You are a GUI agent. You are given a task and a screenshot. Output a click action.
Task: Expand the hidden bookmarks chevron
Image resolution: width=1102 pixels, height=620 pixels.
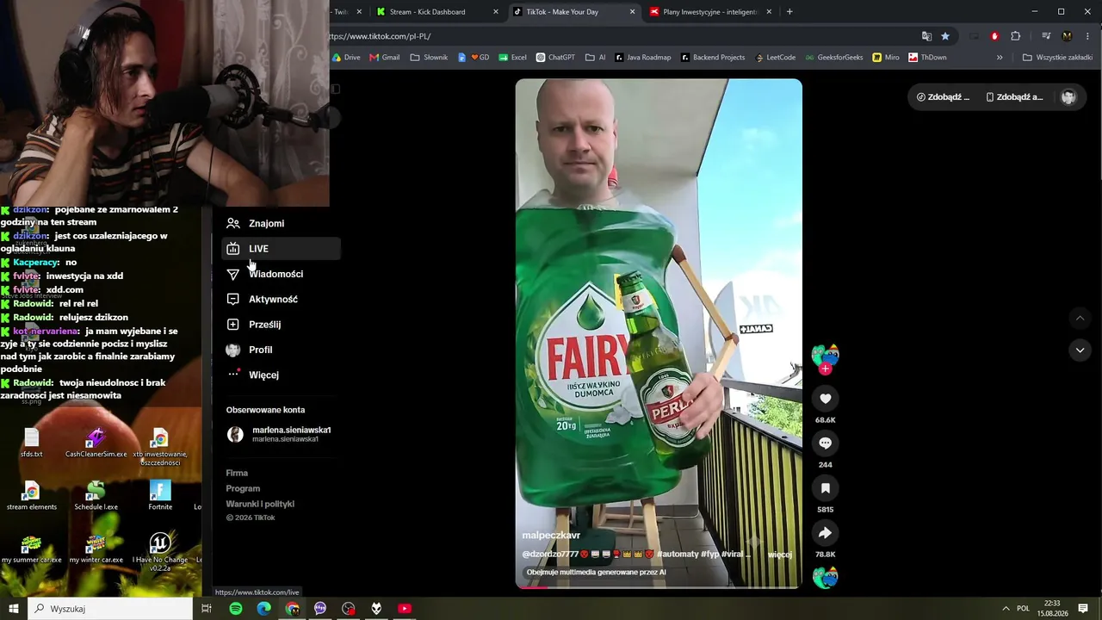[x=1000, y=58]
